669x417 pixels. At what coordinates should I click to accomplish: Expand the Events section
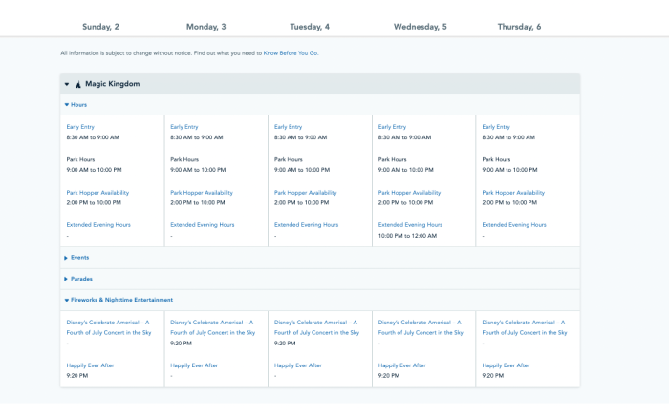point(76,258)
